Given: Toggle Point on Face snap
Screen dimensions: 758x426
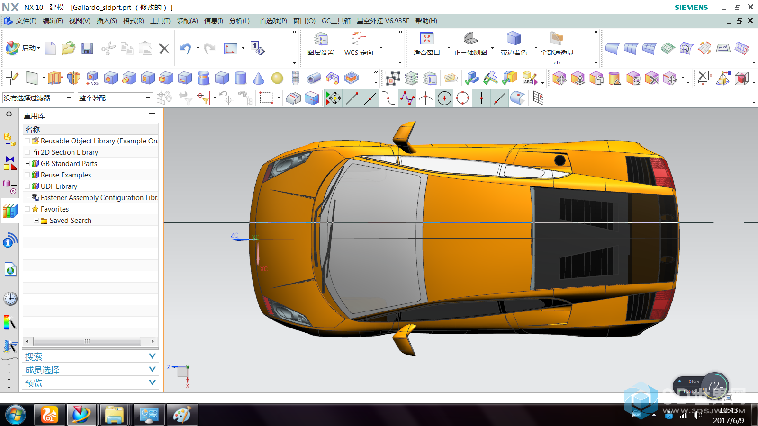Looking at the screenshot, I should click(x=518, y=98).
